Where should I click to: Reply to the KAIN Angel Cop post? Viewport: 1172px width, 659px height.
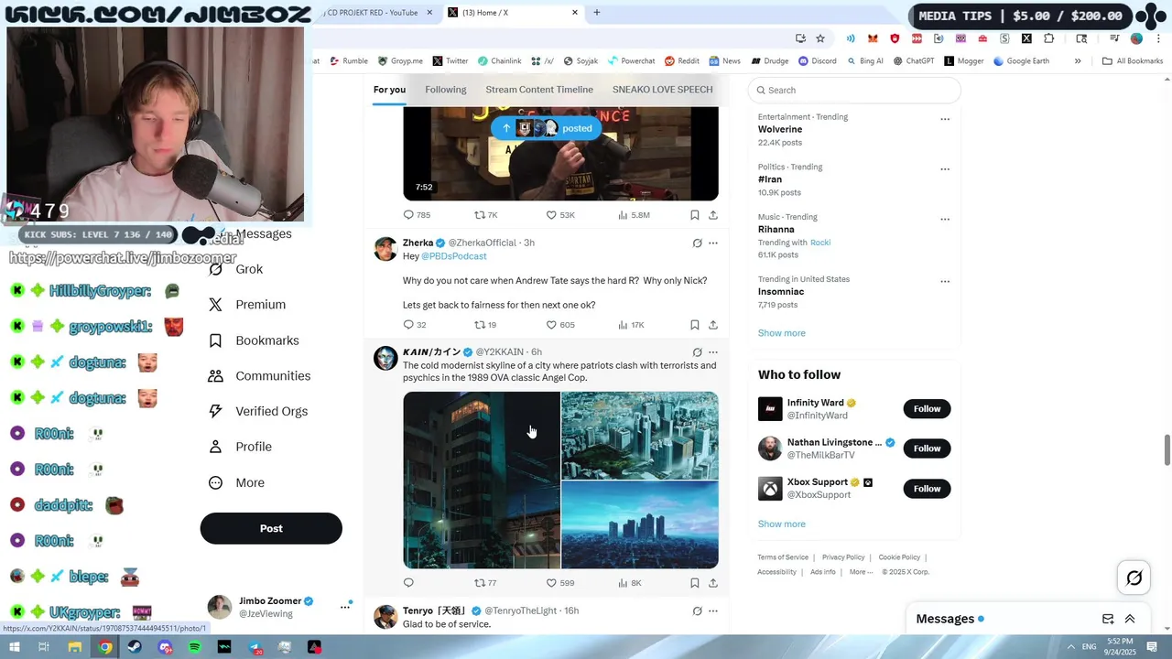408,583
